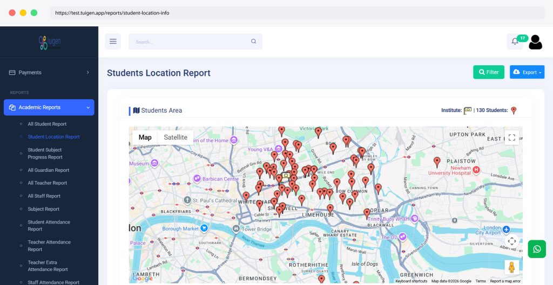Open the WhatsApp chat button
Image resolution: width=553 pixels, height=285 pixels.
click(536, 249)
